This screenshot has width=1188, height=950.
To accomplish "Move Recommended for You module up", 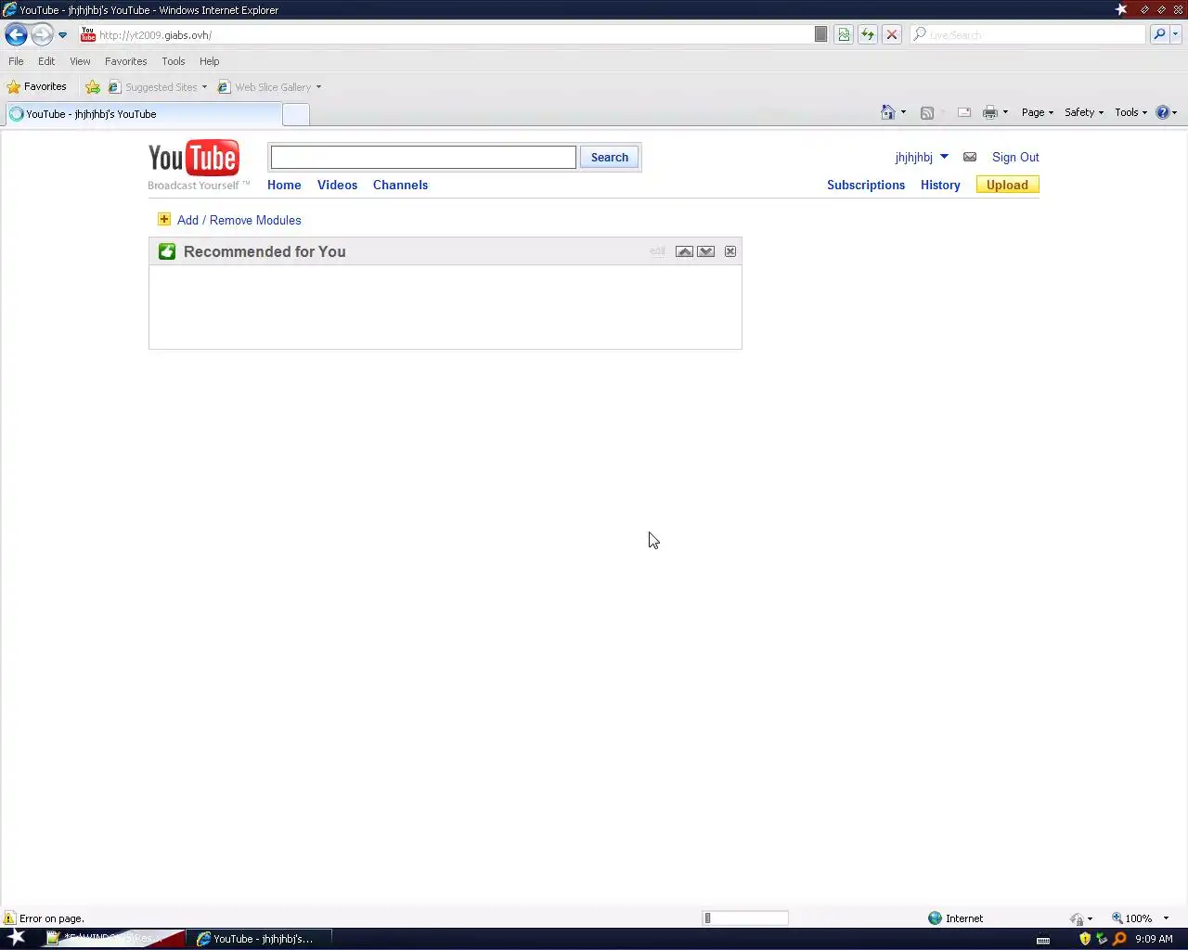I will click(x=684, y=251).
